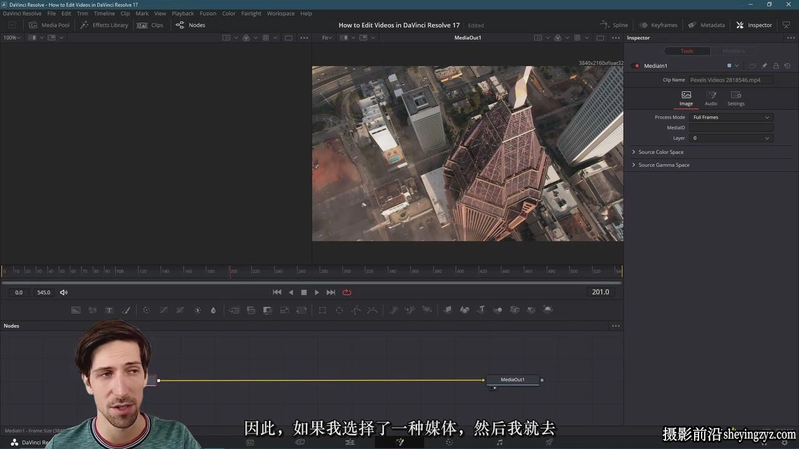Viewport: 799px width, 449px height.
Task: Add a Text3D node from toolbar
Action: (x=481, y=310)
